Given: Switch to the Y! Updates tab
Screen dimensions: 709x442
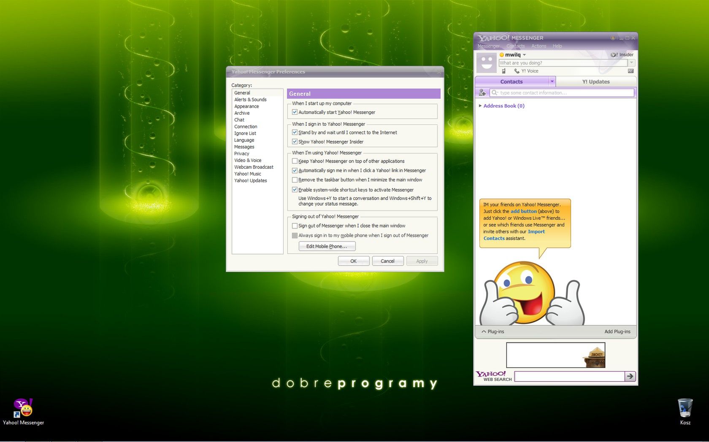Looking at the screenshot, I should pos(596,82).
